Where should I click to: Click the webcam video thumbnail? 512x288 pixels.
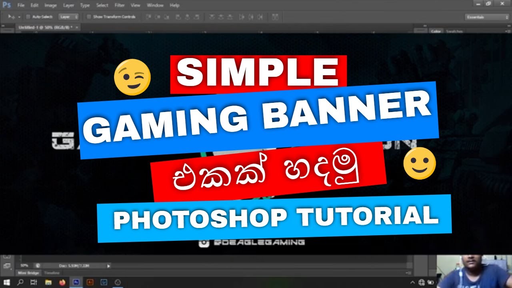tap(474, 272)
